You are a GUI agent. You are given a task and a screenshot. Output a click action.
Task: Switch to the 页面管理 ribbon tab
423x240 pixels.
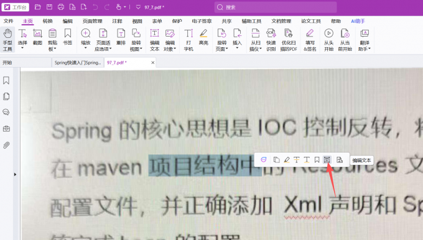coord(92,21)
